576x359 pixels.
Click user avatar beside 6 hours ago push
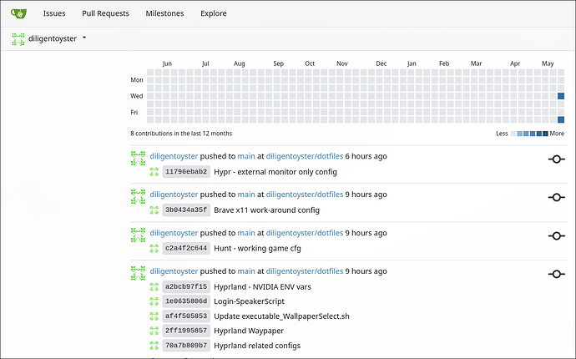(138, 158)
